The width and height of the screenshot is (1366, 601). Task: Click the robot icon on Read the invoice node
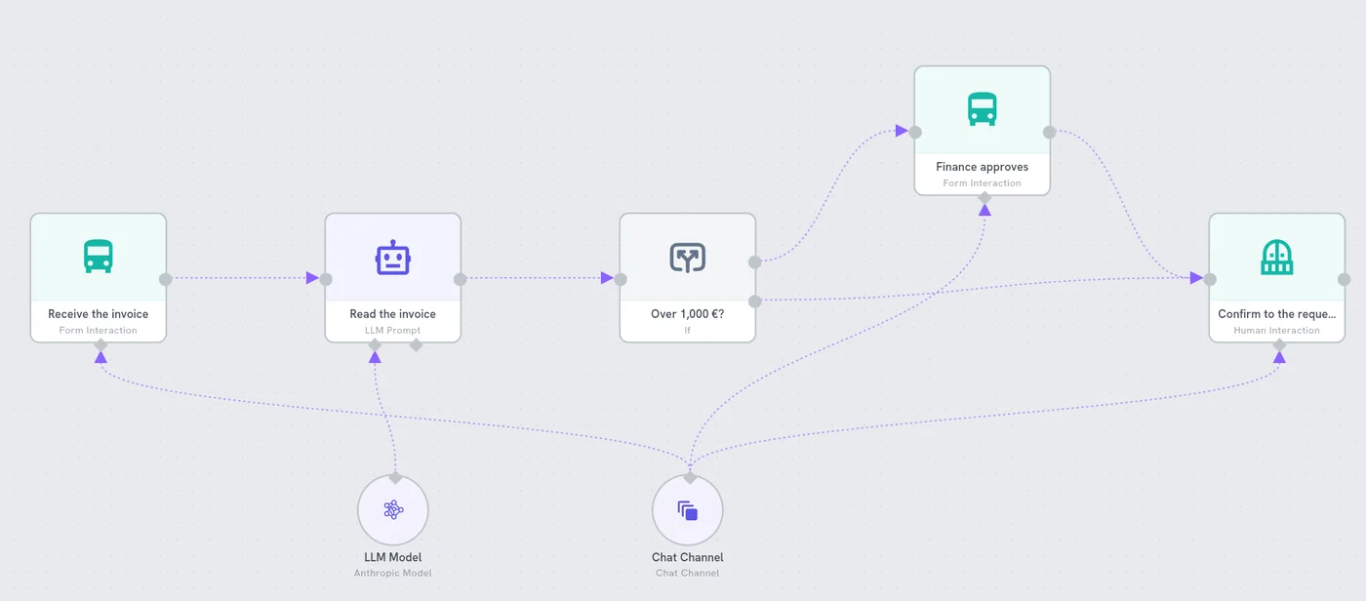[393, 257]
